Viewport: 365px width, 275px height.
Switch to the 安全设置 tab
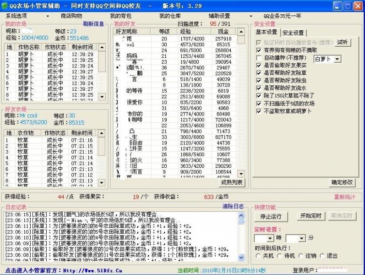coord(293,33)
